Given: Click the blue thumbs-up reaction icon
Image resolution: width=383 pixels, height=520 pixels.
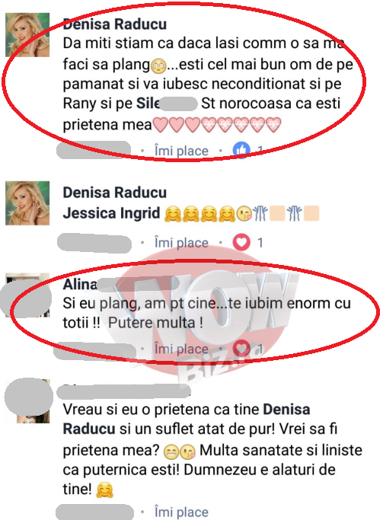Looking at the screenshot, I should tap(241, 150).
